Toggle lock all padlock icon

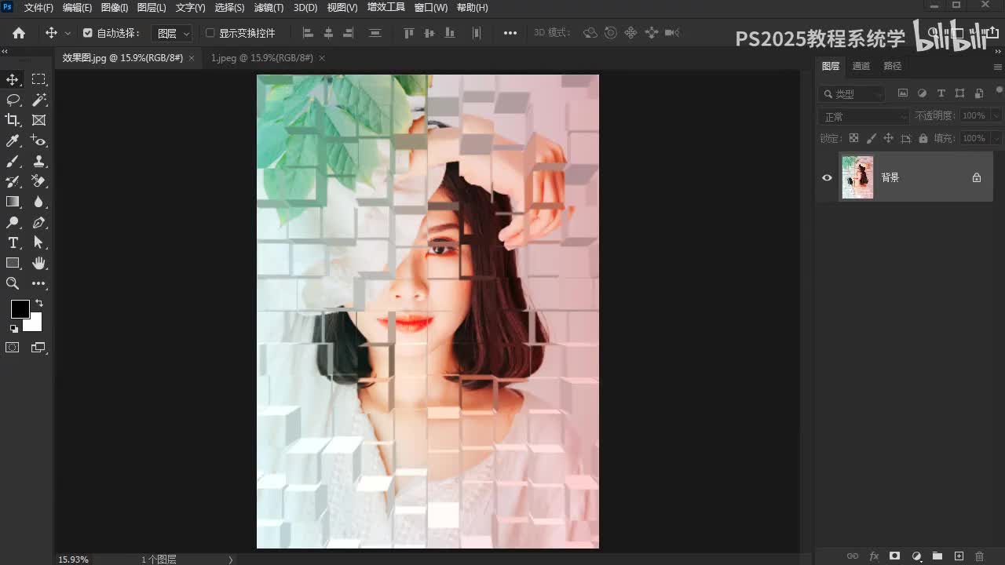[x=923, y=138]
